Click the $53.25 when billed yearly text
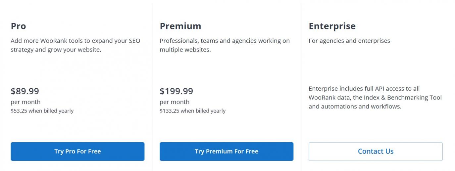 coord(42,111)
